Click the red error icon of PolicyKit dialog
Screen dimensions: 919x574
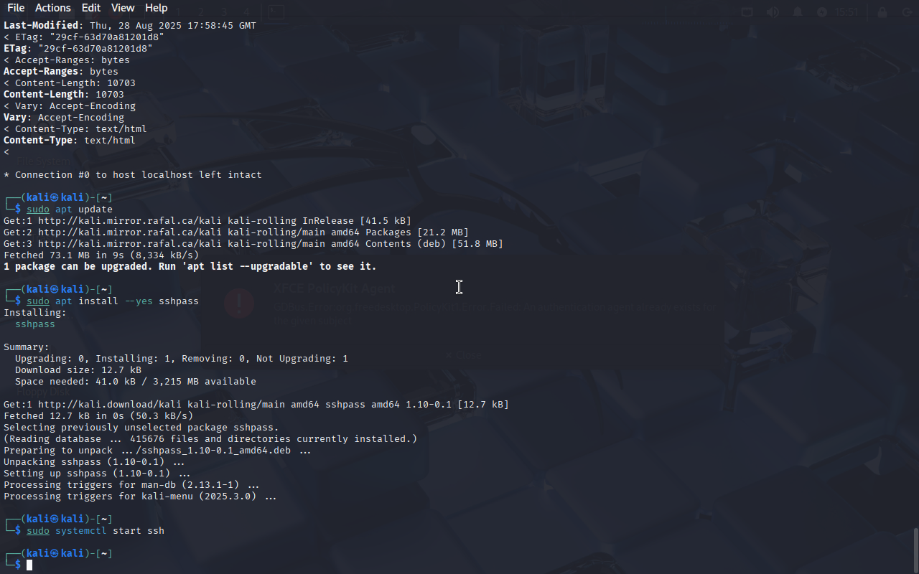[x=239, y=304]
